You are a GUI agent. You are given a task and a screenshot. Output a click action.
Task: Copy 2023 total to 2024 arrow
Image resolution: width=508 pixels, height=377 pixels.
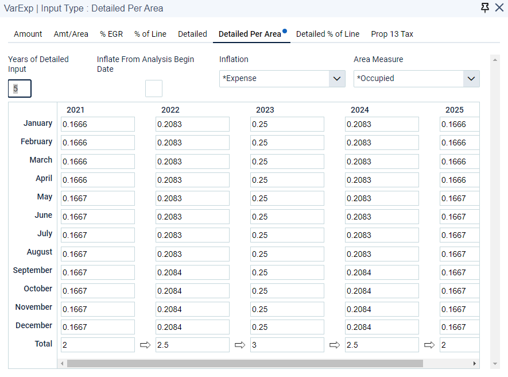tap(334, 345)
